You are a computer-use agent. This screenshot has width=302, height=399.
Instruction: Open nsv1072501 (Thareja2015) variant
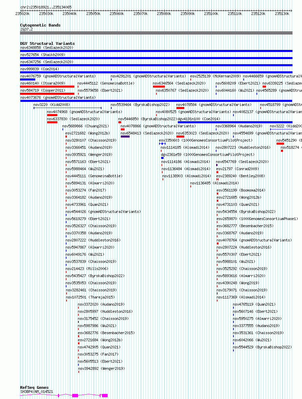point(90,297)
